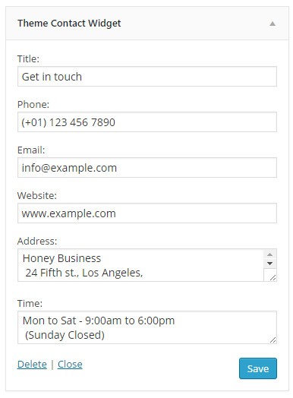Click the Address box scroll up arrow
The height and width of the screenshot is (398, 293).
(270, 254)
